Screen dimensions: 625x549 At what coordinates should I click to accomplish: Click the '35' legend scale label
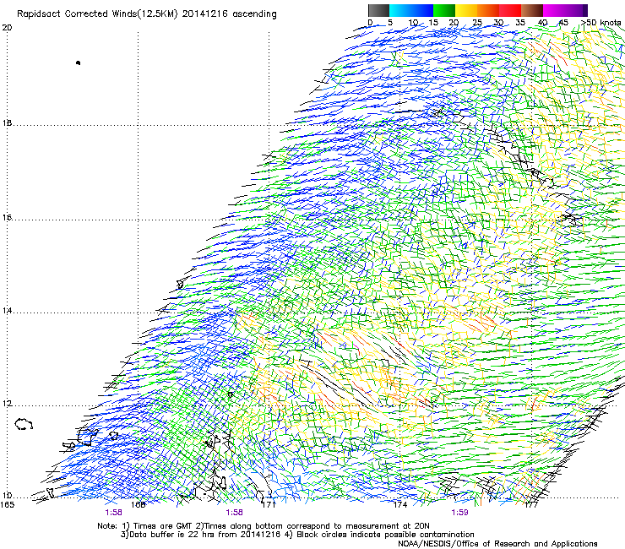click(520, 23)
